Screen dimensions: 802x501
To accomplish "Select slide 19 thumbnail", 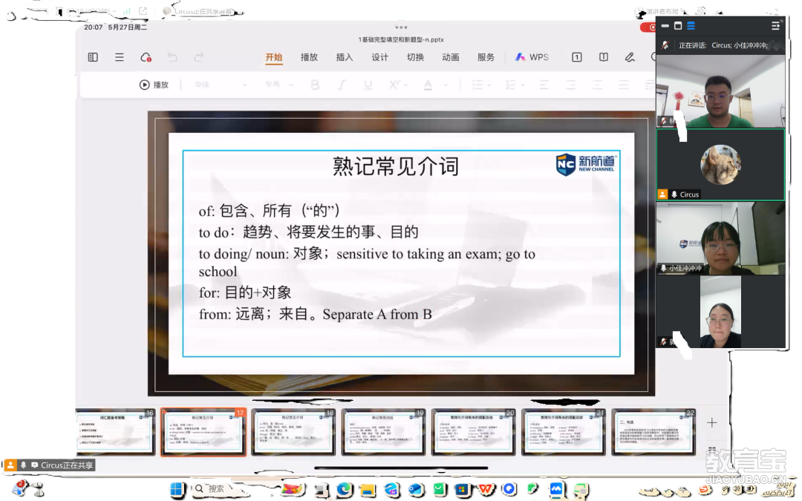I will (x=384, y=432).
